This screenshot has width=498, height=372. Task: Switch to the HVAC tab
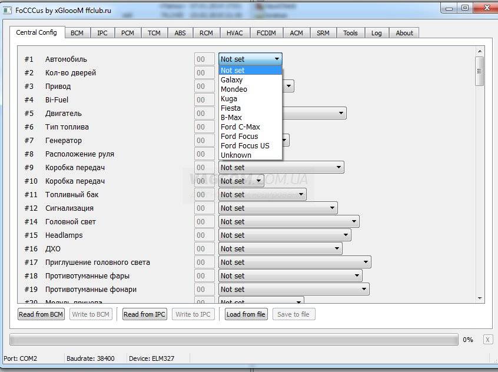tap(234, 33)
